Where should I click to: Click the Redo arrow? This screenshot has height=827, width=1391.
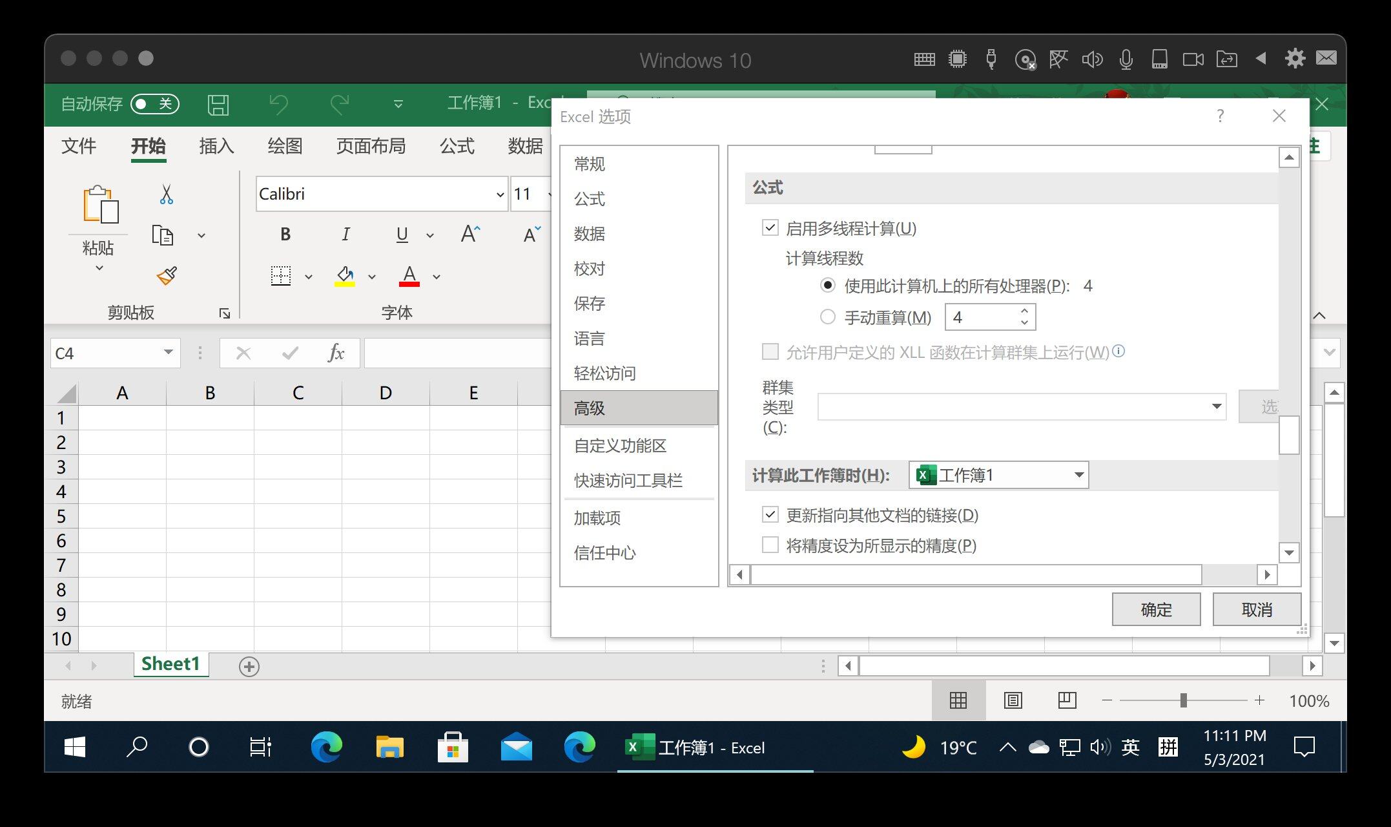339,104
